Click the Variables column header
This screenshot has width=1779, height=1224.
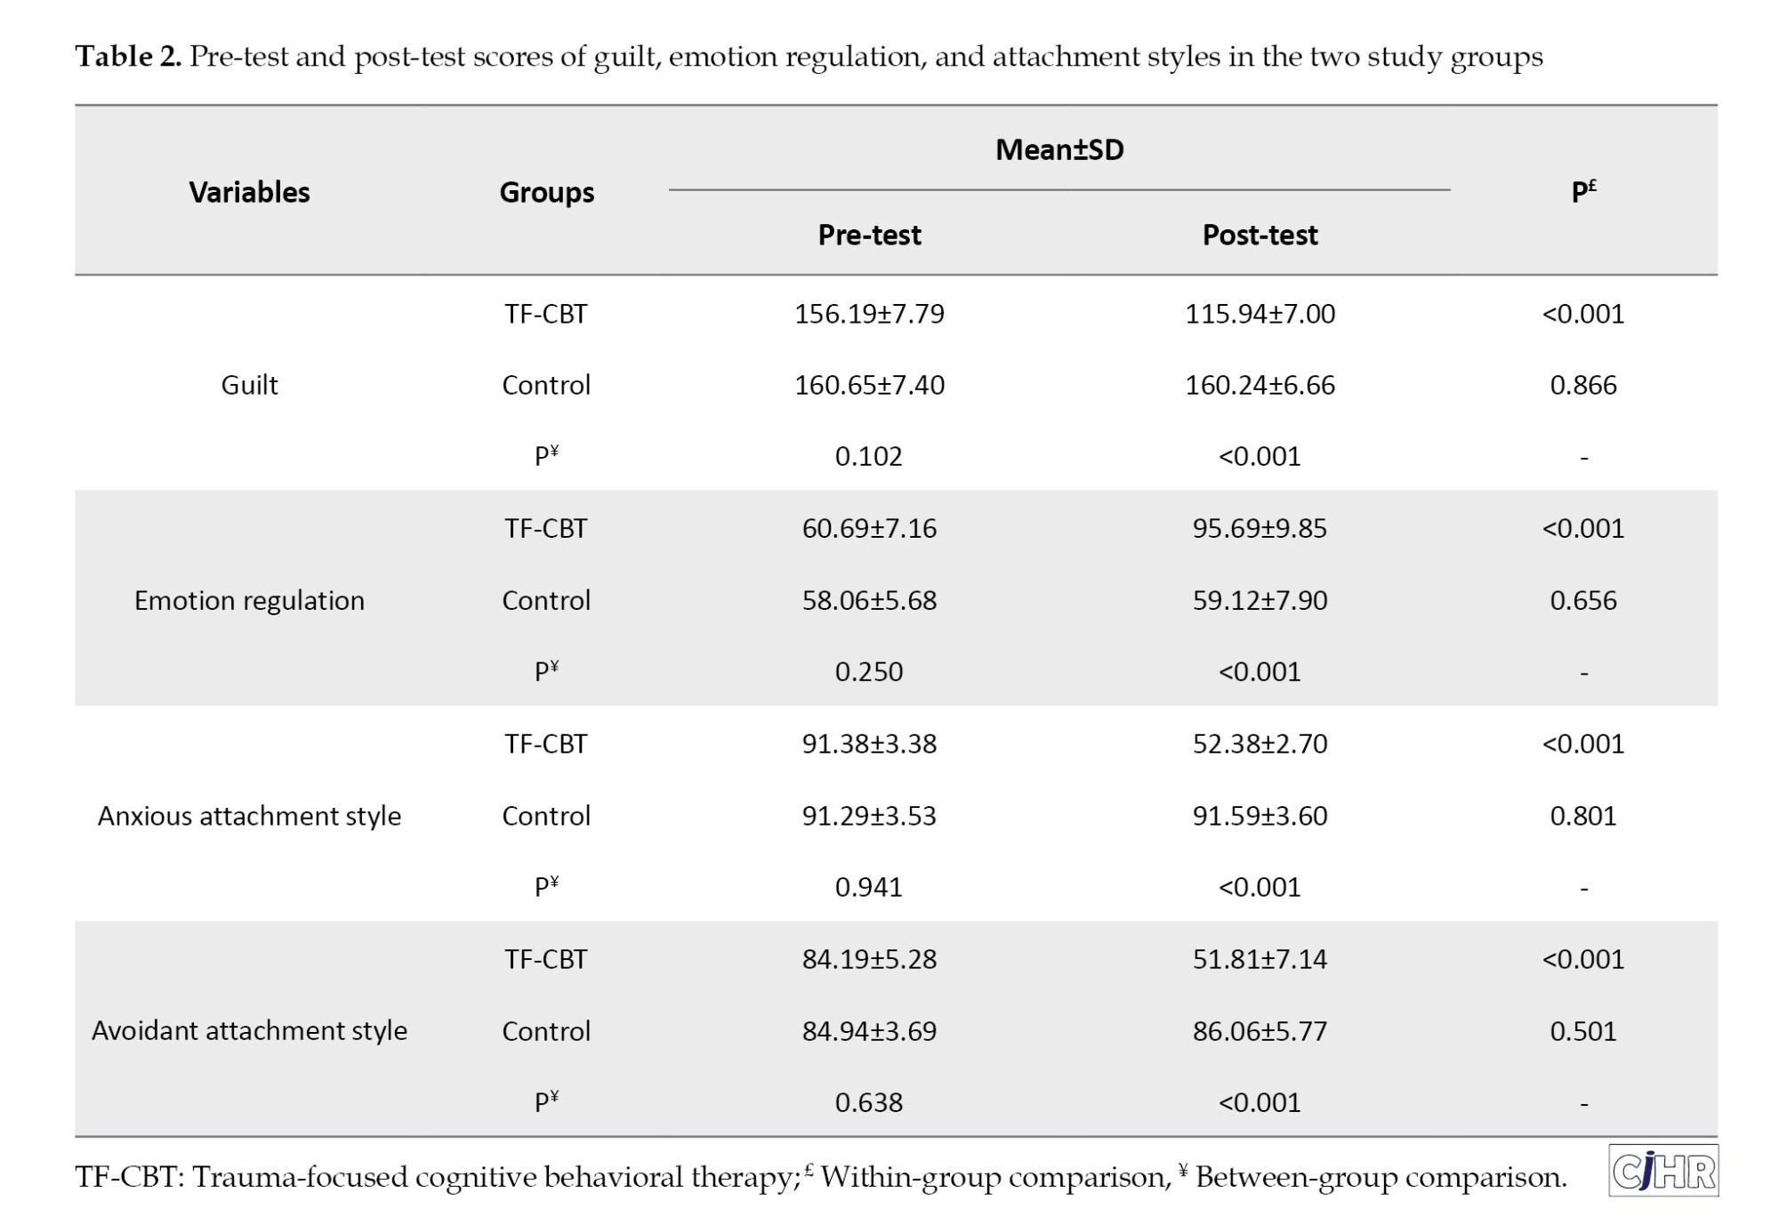pyautogui.click(x=249, y=192)
